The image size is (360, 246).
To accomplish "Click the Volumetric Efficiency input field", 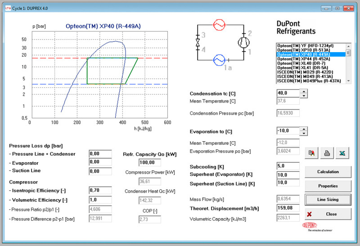I will click(100, 200).
